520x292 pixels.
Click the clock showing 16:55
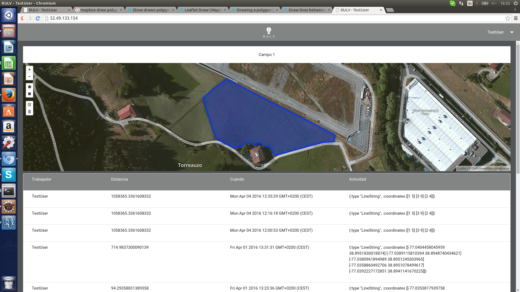(x=505, y=3)
